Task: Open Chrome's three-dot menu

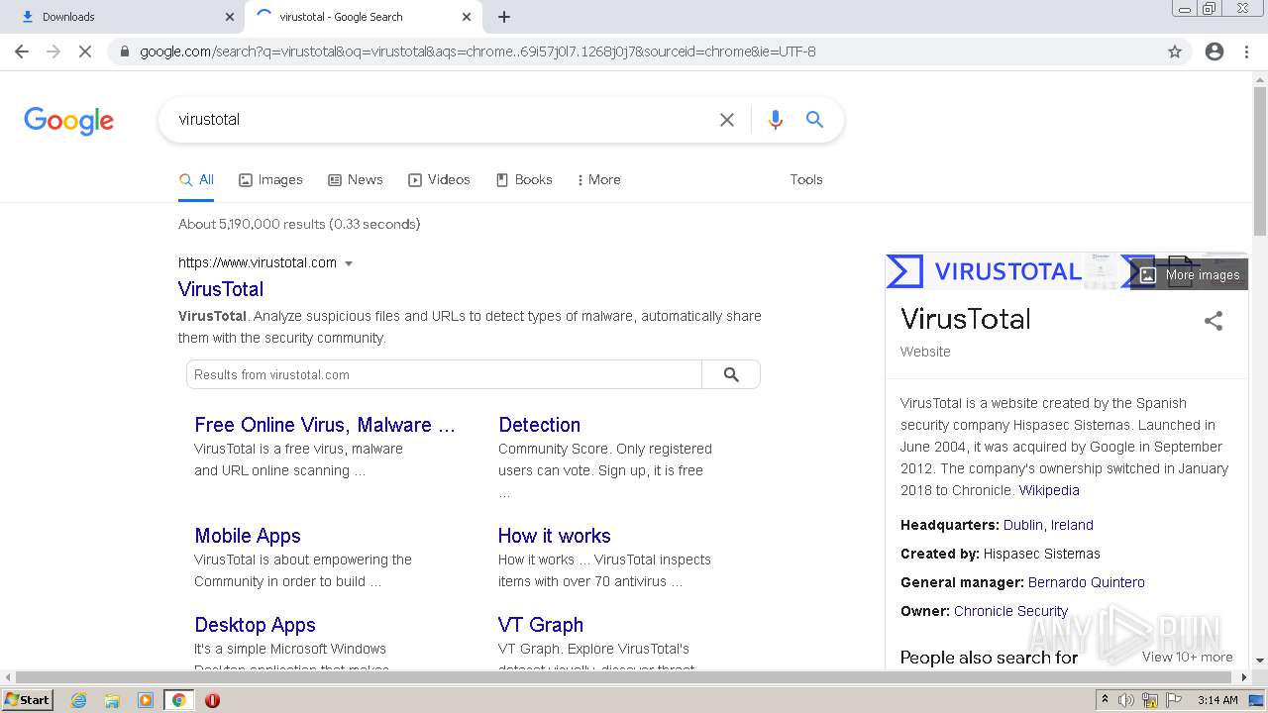Action: tap(1246, 51)
